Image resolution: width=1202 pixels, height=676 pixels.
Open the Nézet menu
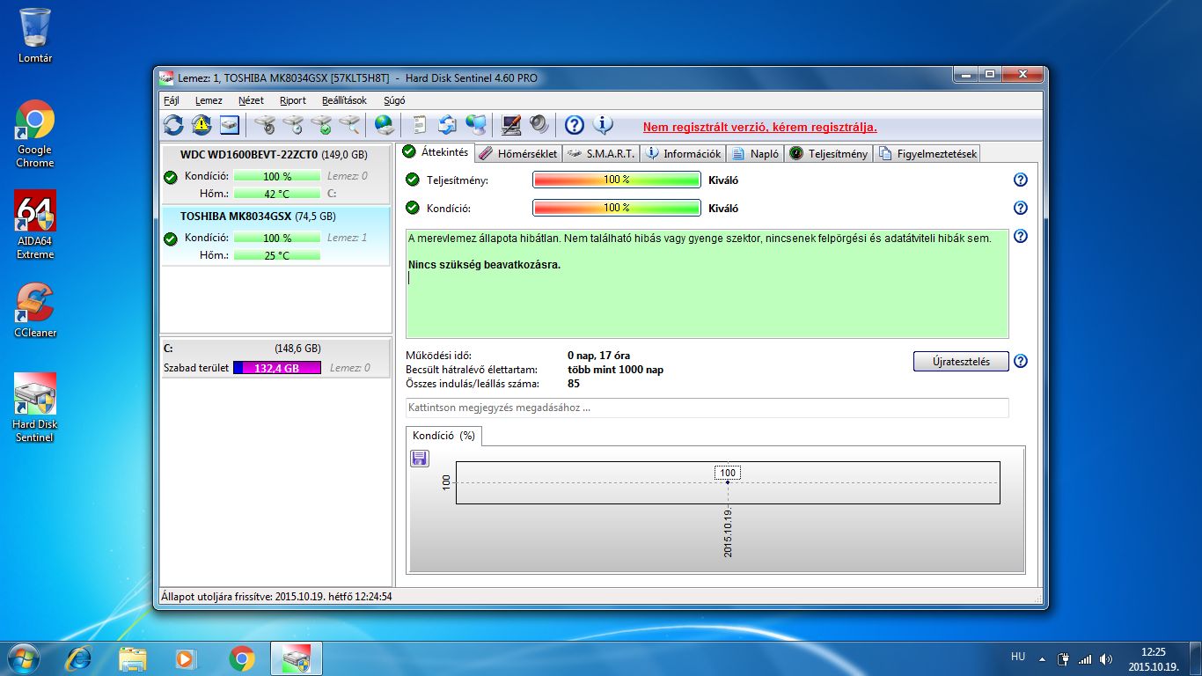[251, 100]
